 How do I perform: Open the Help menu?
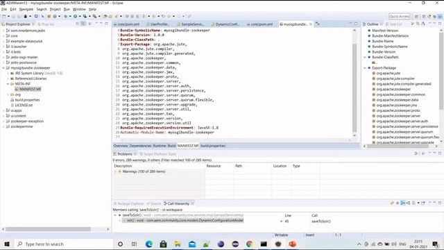tap(92, 9)
